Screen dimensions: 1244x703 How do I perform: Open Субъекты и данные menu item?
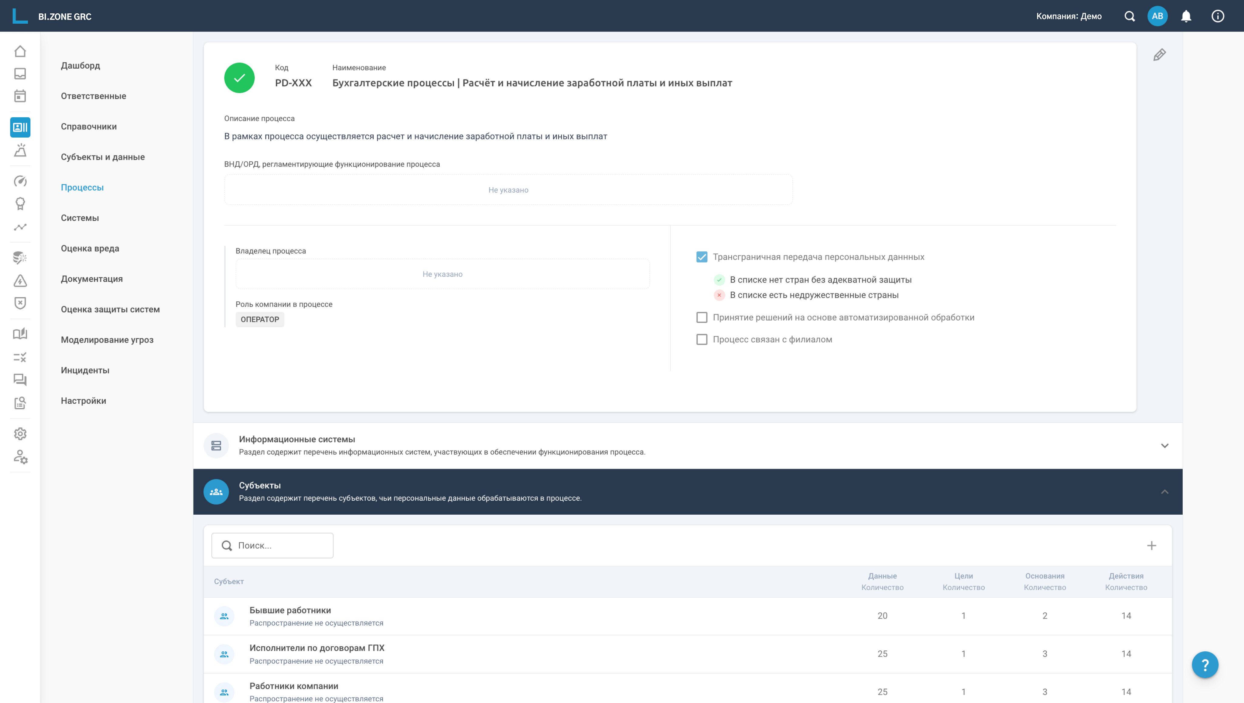tap(102, 157)
